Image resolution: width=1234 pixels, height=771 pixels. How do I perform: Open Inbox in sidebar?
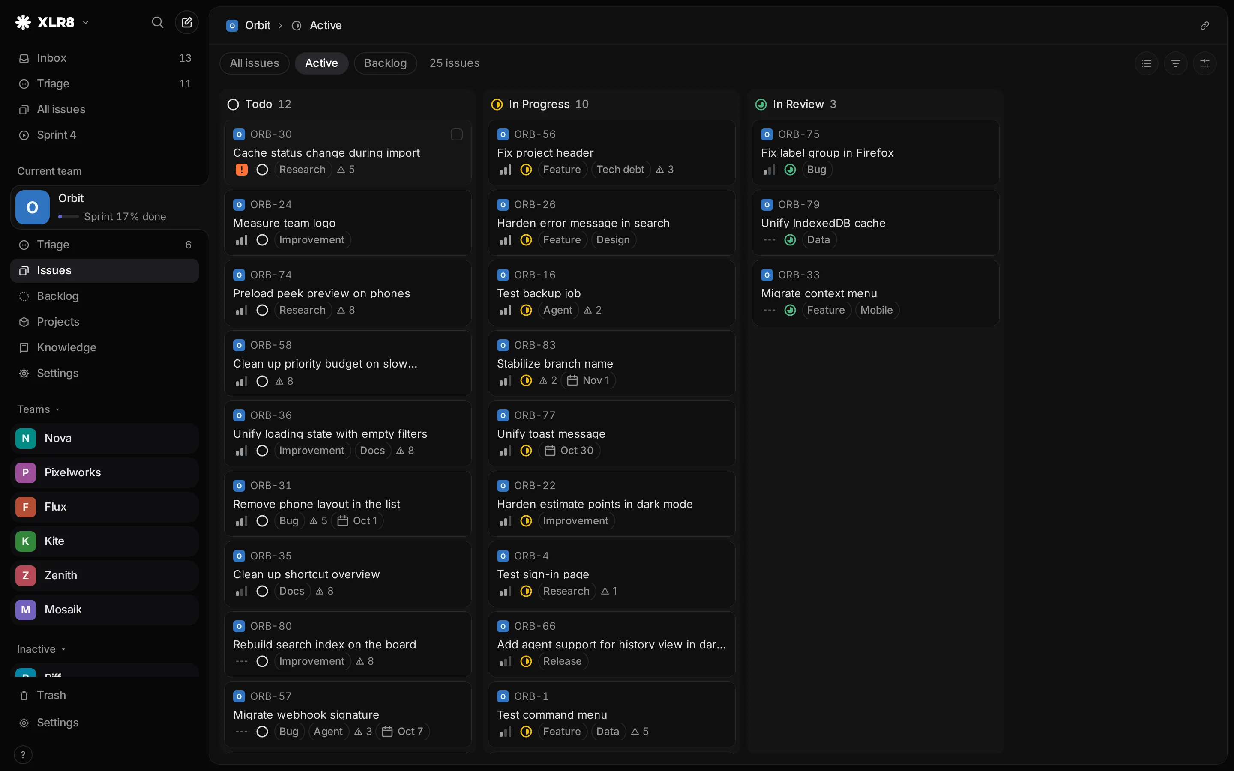click(x=105, y=58)
